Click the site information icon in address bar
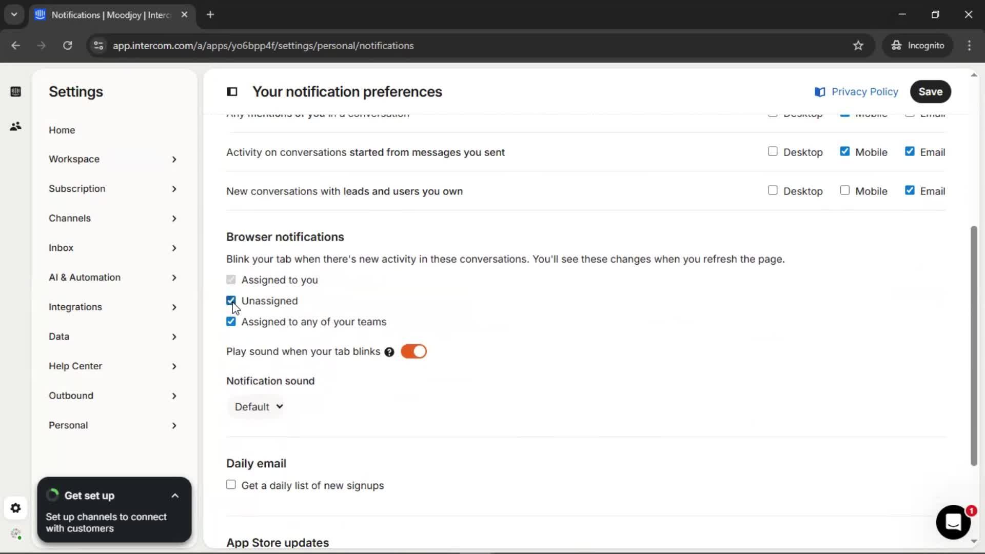 point(98,46)
